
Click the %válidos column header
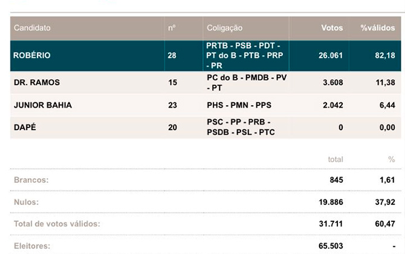(x=378, y=28)
